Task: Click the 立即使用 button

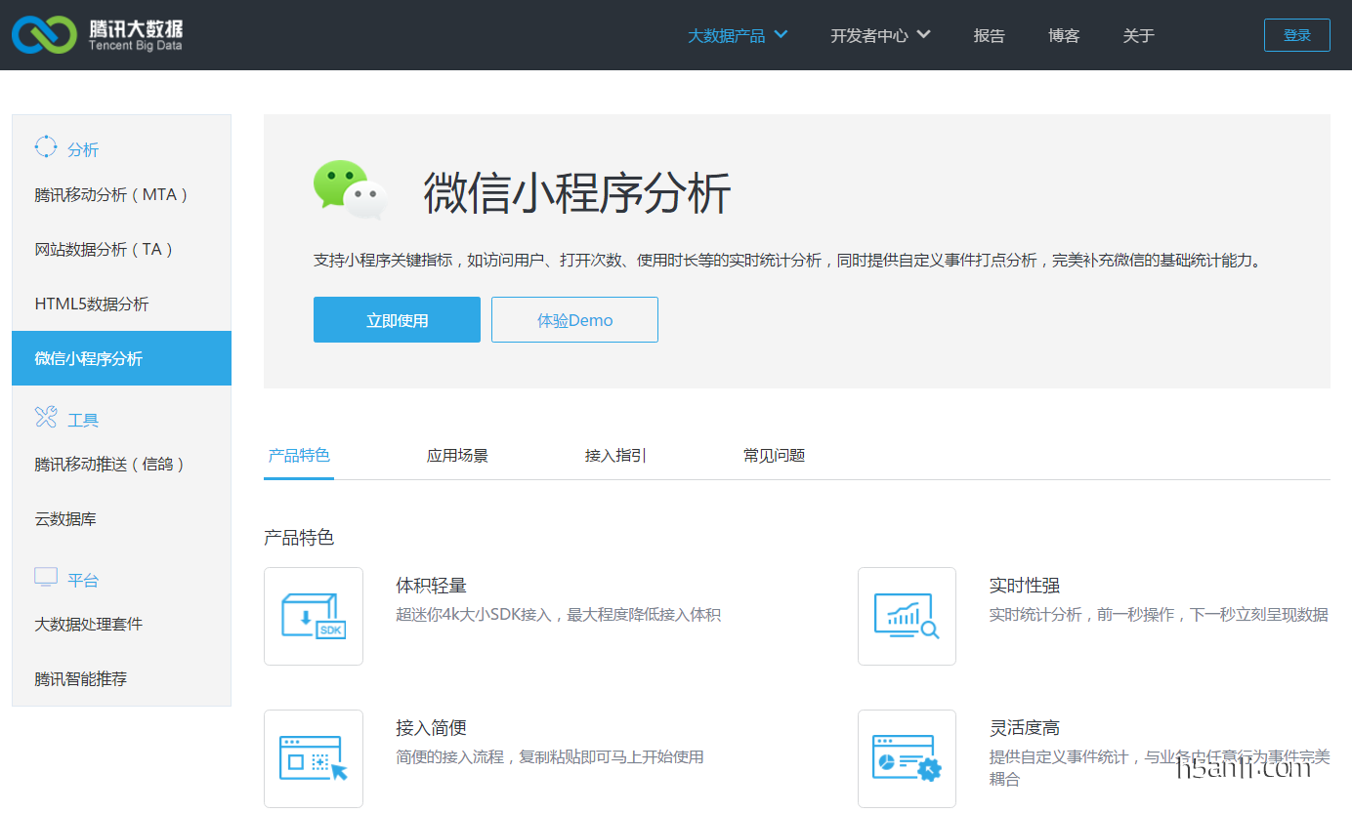Action: click(397, 320)
